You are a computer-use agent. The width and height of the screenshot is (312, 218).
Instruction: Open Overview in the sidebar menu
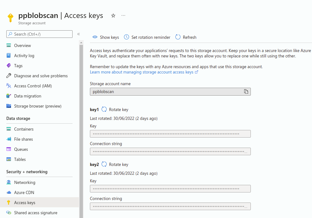coord(22,45)
